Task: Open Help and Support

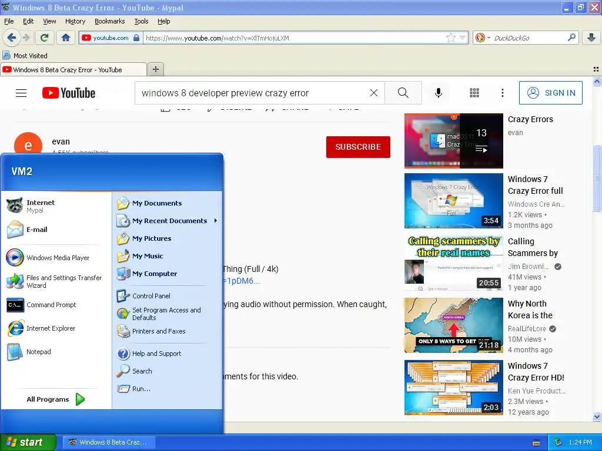Action: click(168, 353)
